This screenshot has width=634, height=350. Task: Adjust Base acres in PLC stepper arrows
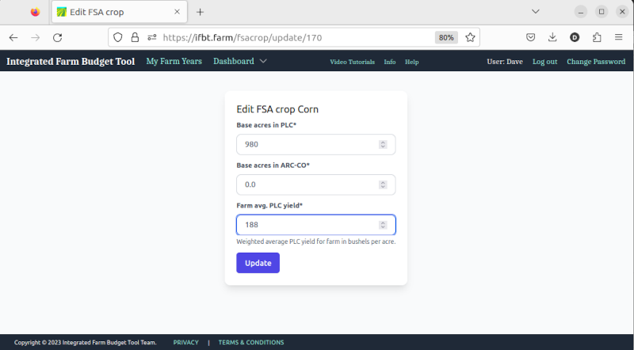(x=383, y=144)
